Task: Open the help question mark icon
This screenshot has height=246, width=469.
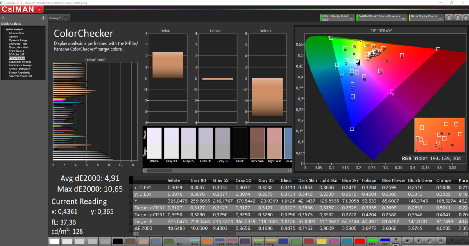Action: (458, 18)
